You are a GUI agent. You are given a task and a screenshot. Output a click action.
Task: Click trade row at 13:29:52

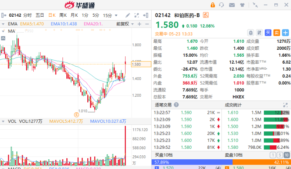(187, 147)
